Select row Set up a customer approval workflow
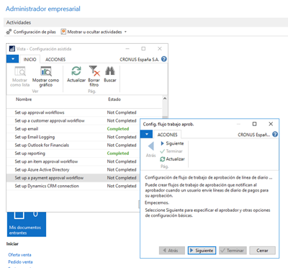 click(73, 120)
